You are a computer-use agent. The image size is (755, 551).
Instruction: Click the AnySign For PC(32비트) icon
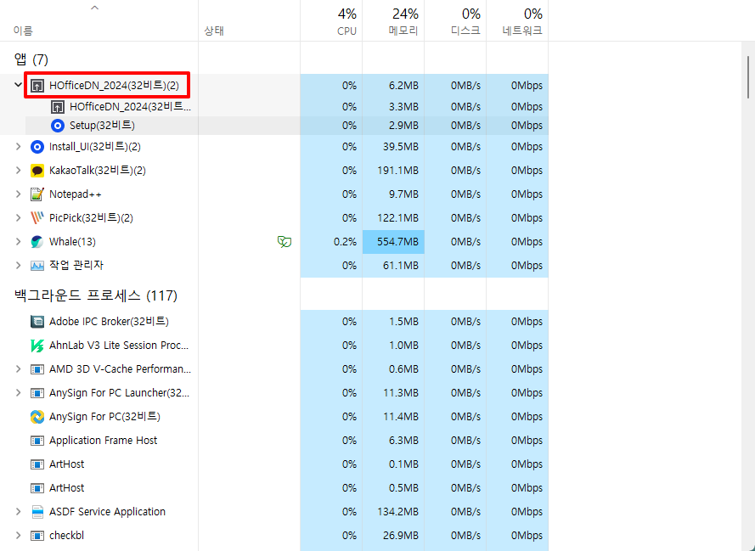pos(37,417)
